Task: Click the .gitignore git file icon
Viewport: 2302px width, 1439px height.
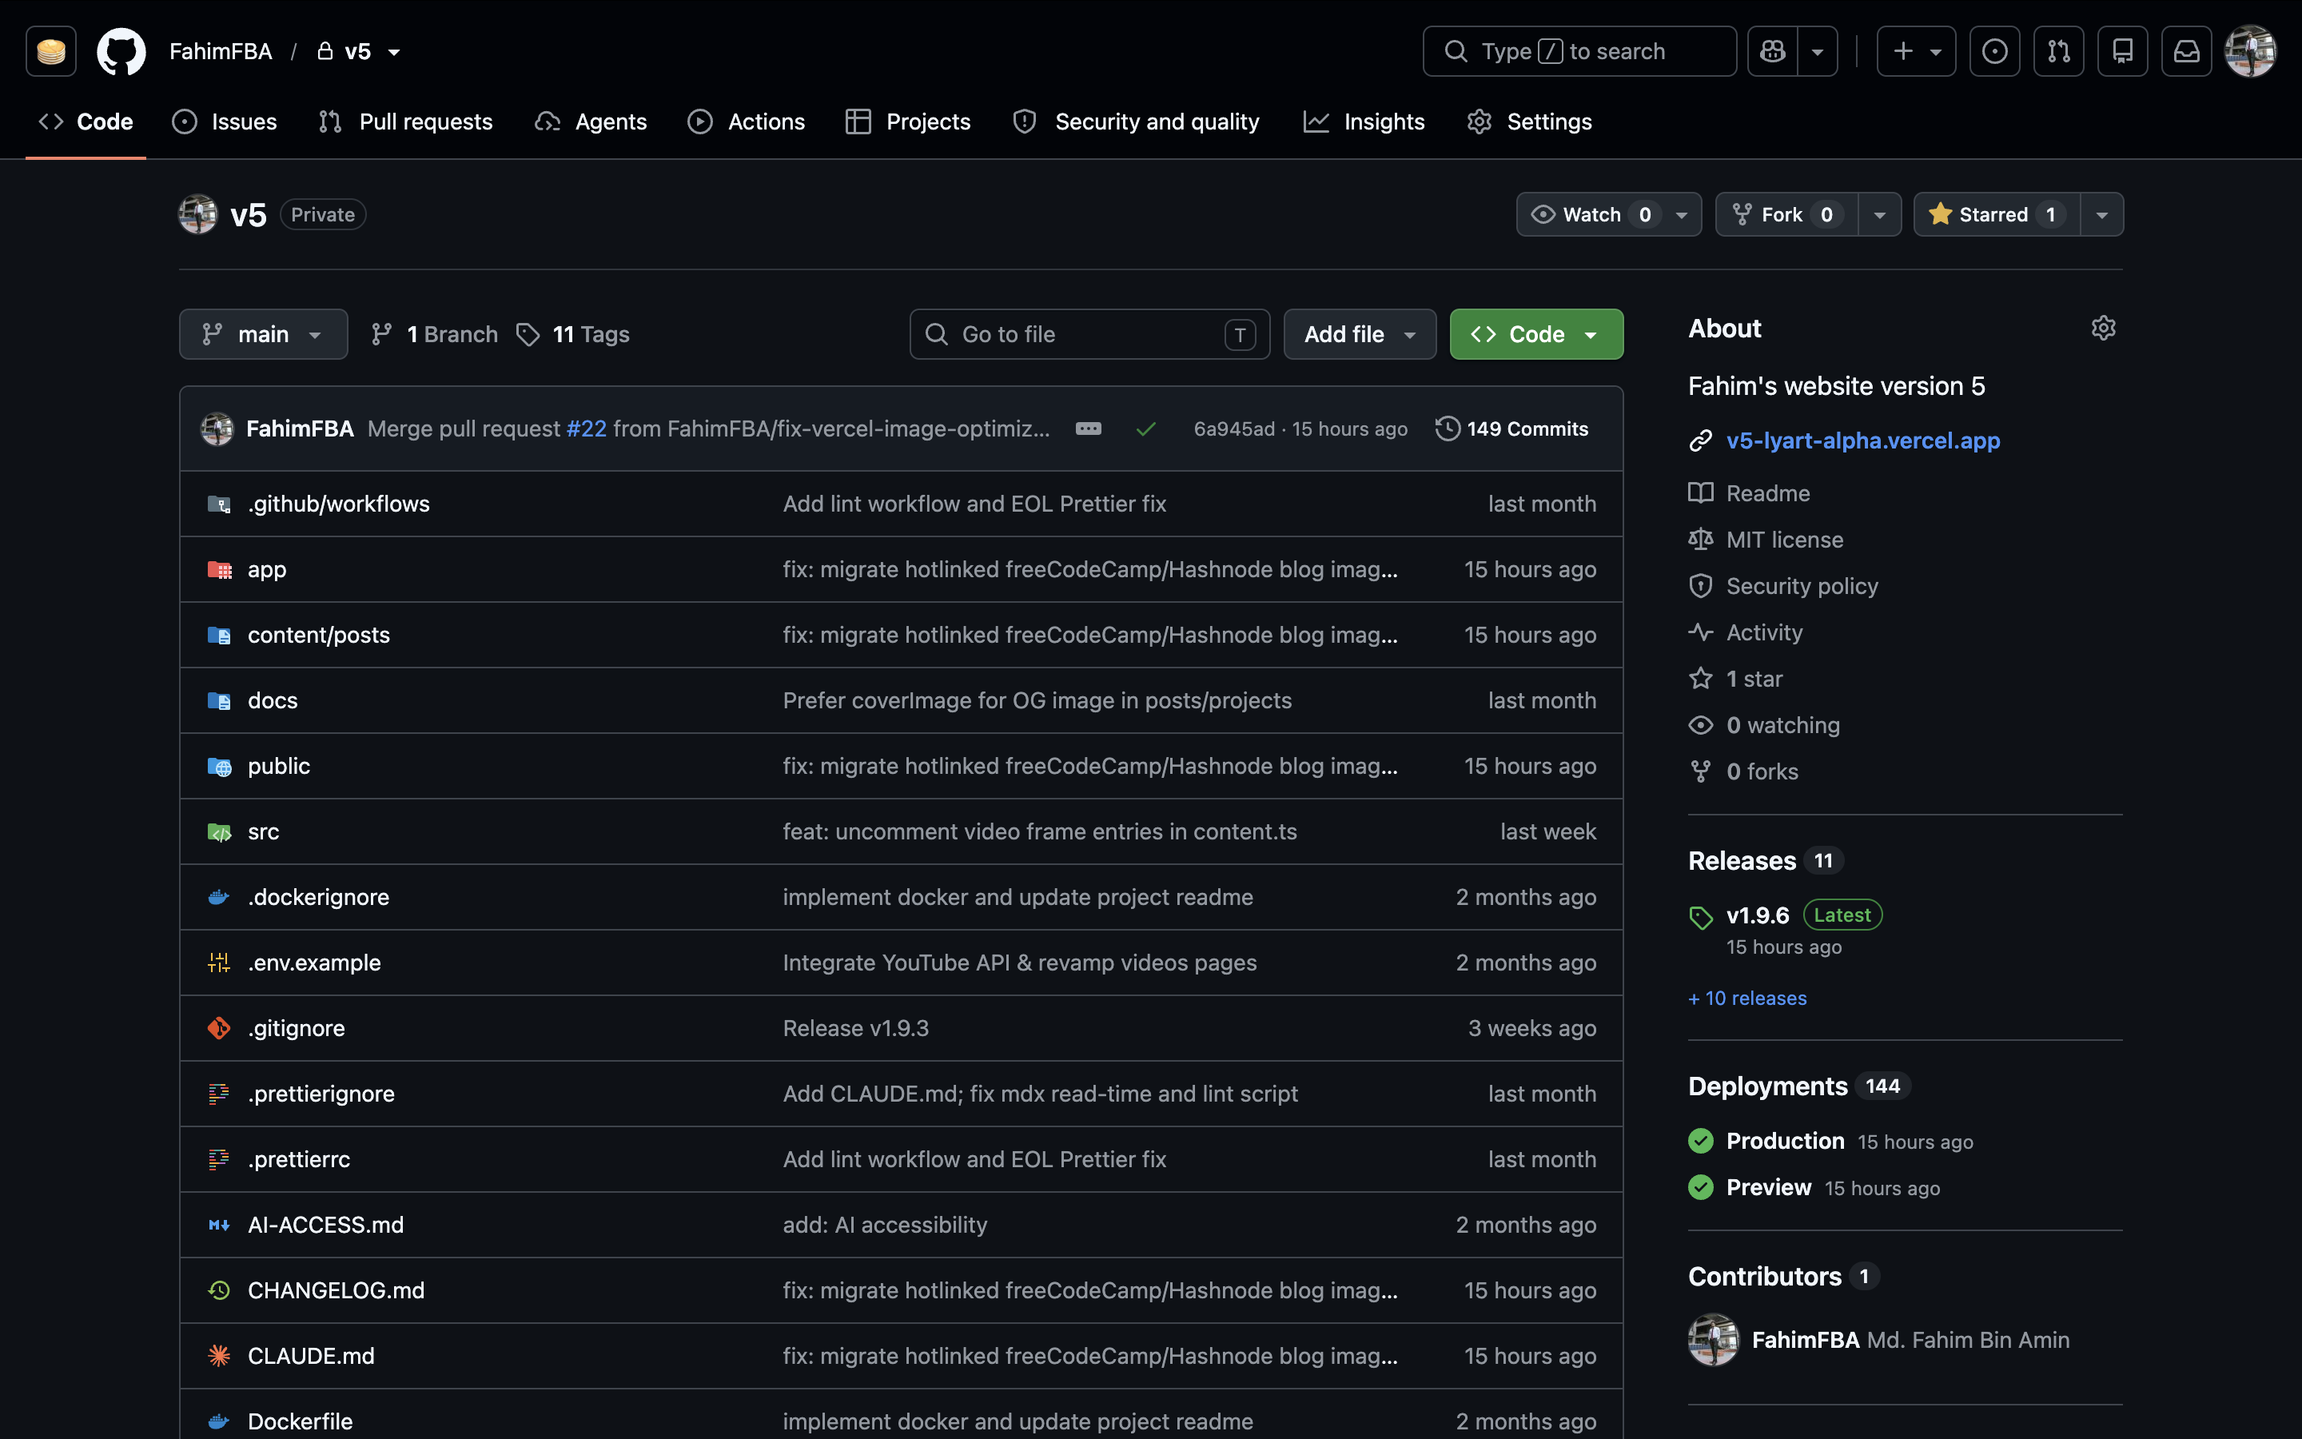Action: pyautogui.click(x=219, y=1029)
